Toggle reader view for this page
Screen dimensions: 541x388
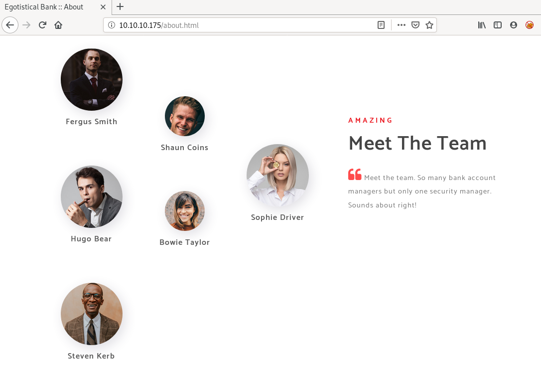pyautogui.click(x=381, y=25)
